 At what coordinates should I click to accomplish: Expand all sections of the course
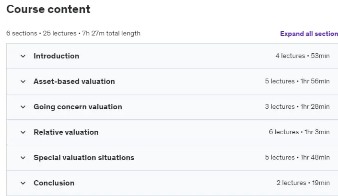[x=309, y=34]
